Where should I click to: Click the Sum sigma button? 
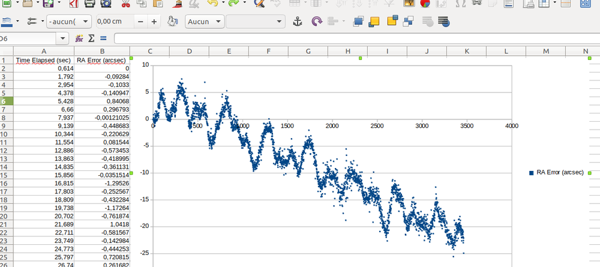[91, 38]
